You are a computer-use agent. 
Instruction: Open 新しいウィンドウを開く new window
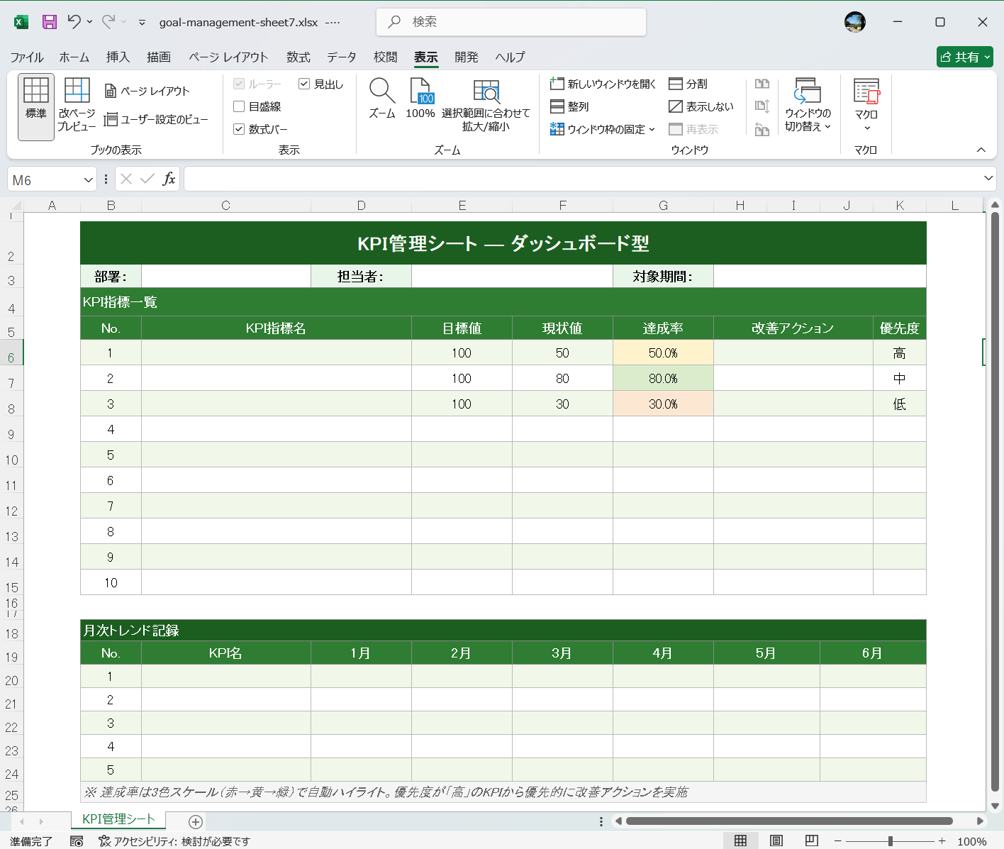point(603,84)
